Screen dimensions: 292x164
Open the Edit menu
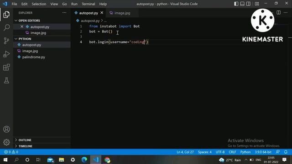[x=24, y=4]
